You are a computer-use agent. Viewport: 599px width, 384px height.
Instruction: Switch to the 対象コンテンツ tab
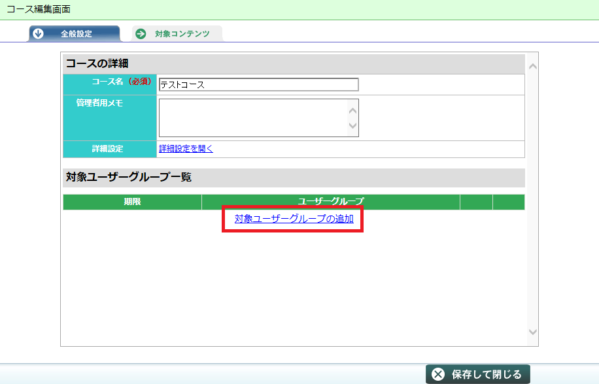(x=177, y=33)
